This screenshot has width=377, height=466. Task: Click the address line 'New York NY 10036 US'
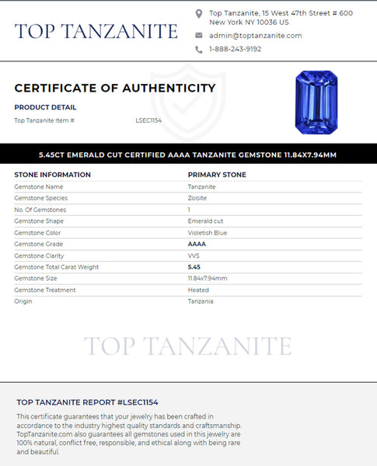point(249,23)
